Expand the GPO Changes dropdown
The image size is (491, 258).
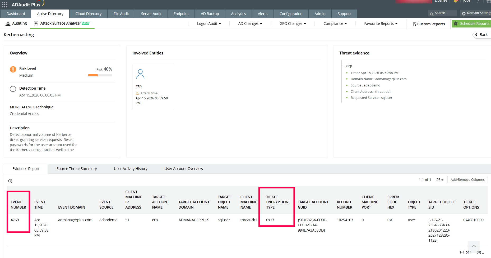click(x=293, y=24)
